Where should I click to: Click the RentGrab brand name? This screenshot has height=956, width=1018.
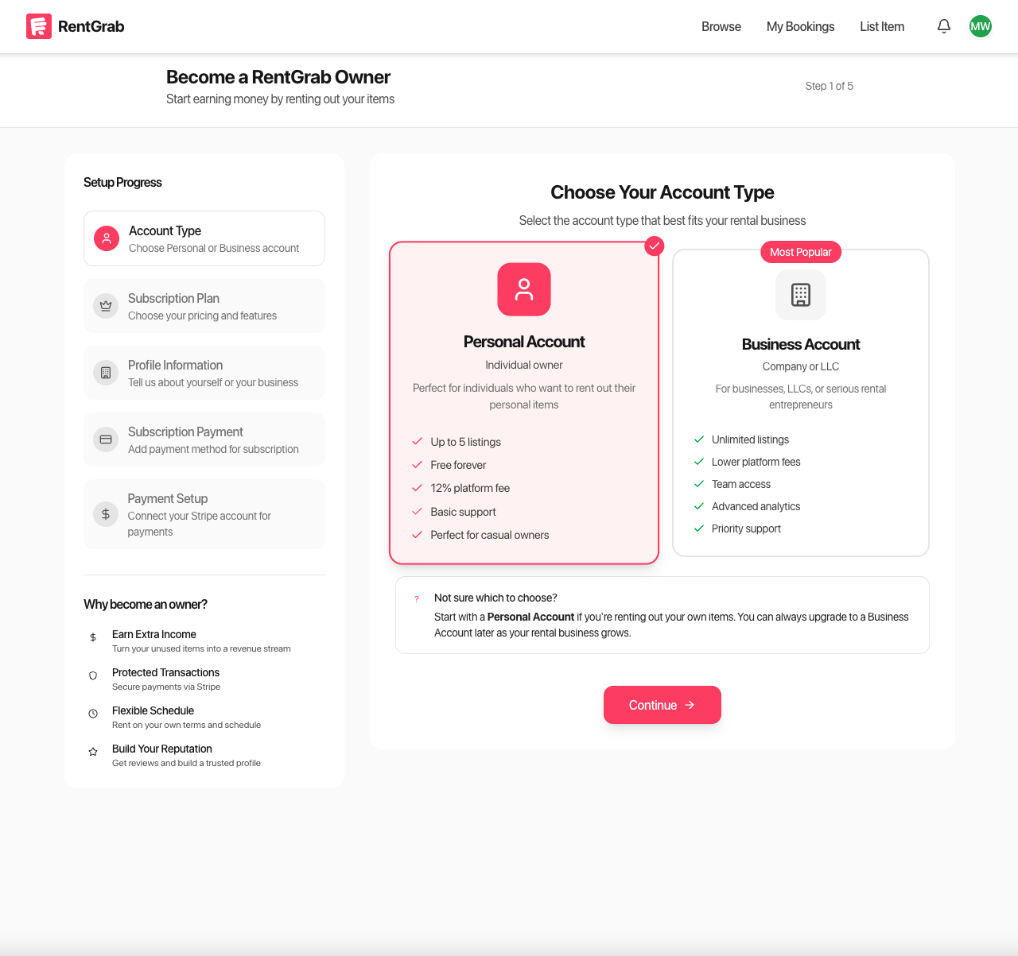click(91, 26)
